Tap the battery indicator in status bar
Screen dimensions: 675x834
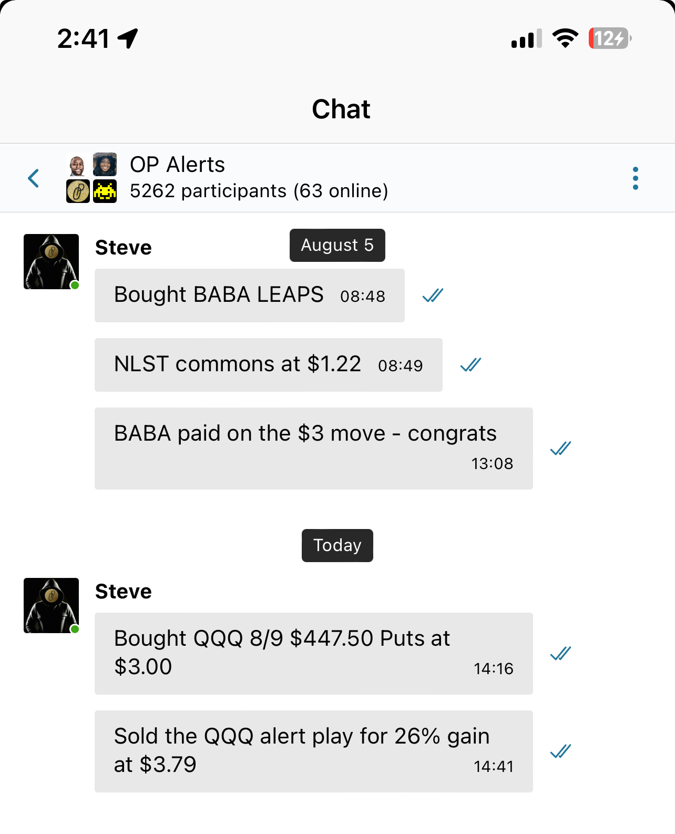click(609, 38)
